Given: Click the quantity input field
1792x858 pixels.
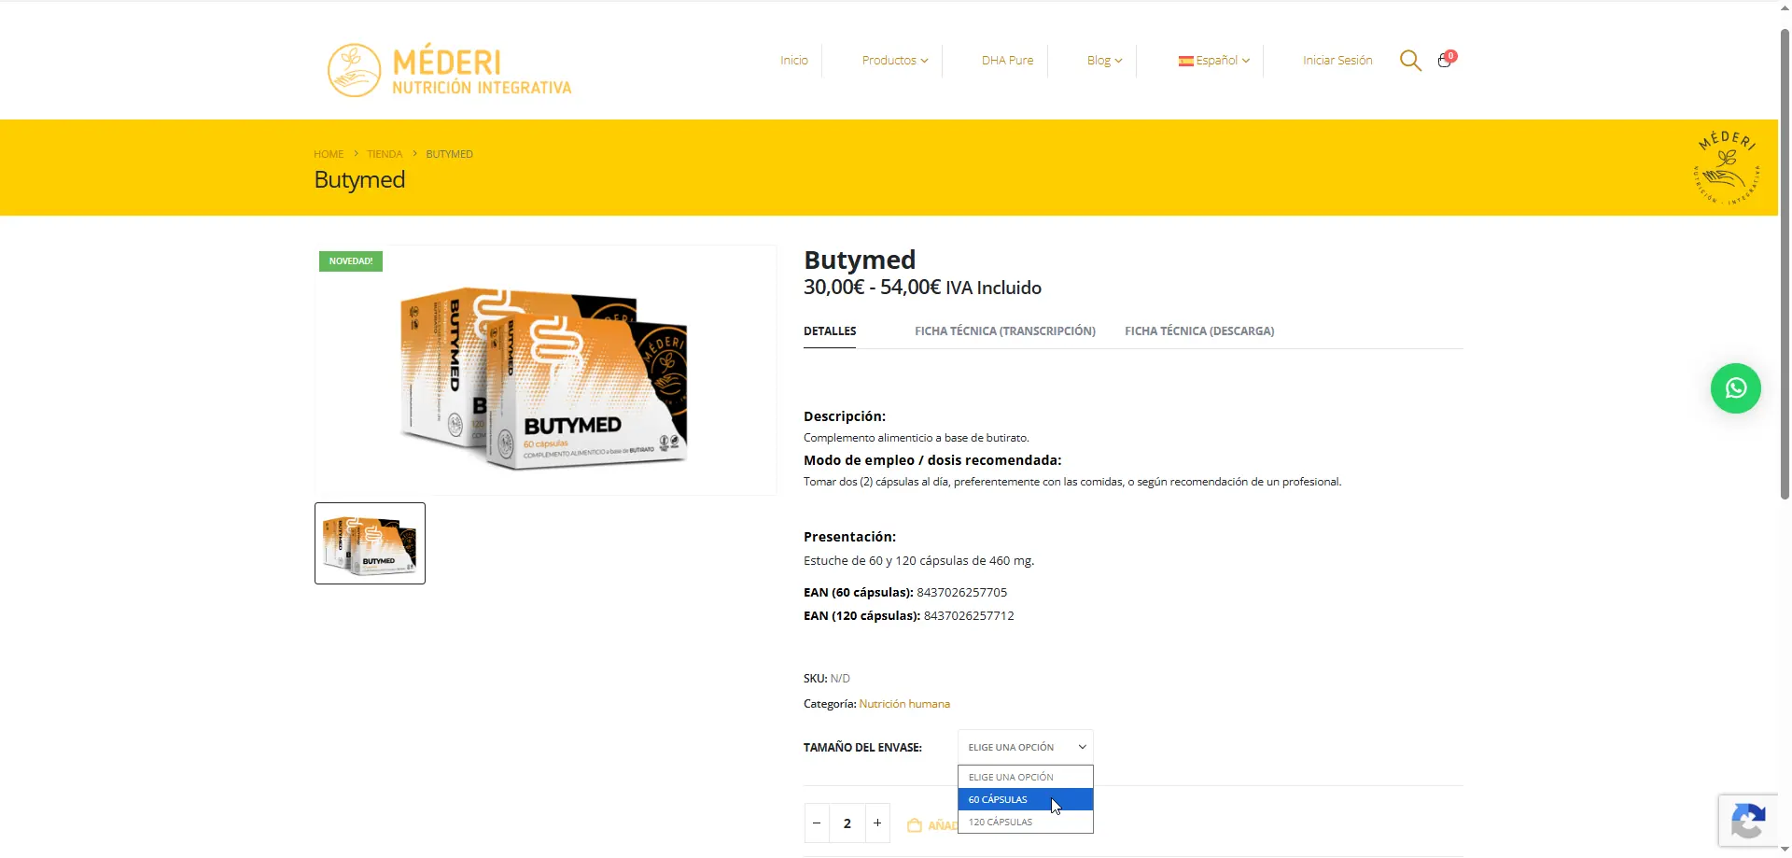Looking at the screenshot, I should [847, 823].
